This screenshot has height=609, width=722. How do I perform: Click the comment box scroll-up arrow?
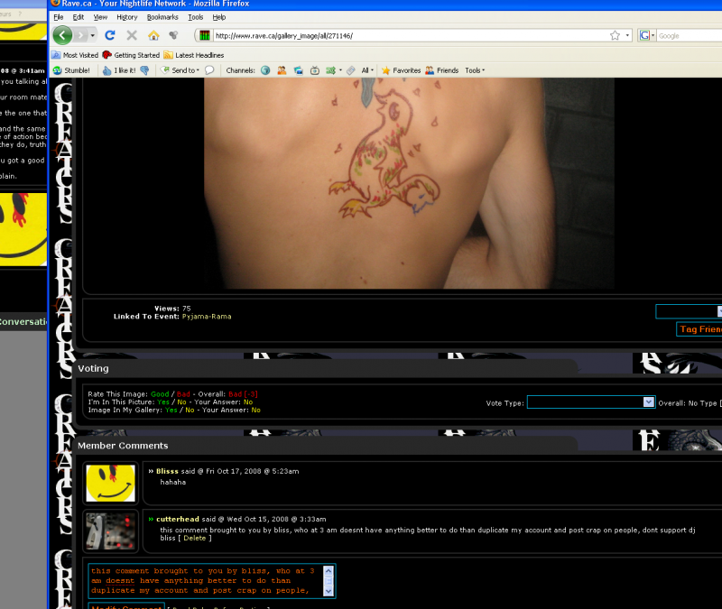pyautogui.click(x=329, y=570)
